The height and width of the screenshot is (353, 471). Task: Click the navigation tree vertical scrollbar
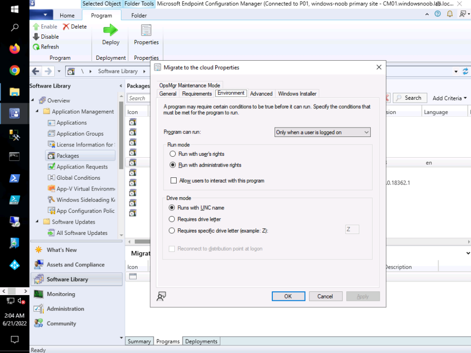(122, 136)
